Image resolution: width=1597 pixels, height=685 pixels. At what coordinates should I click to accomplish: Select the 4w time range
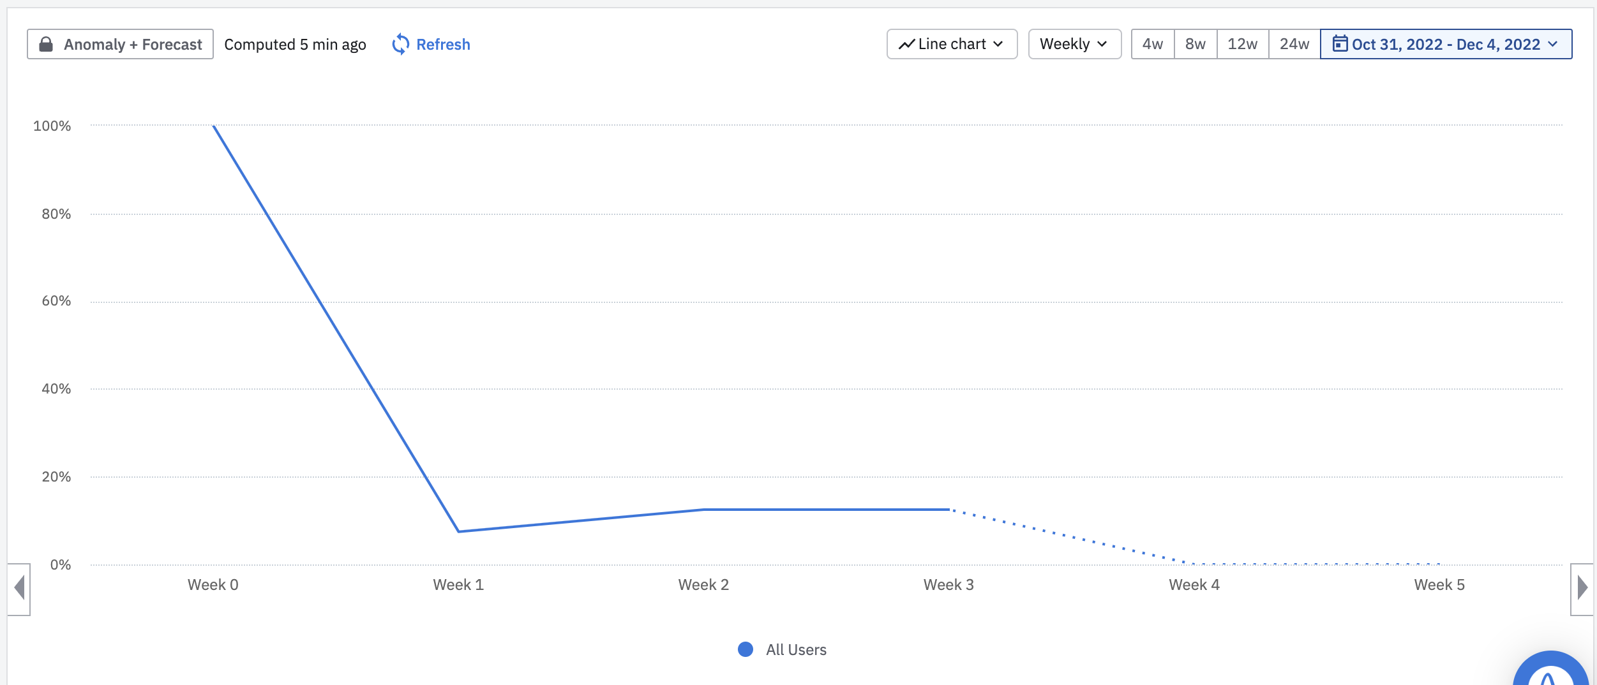(x=1152, y=44)
